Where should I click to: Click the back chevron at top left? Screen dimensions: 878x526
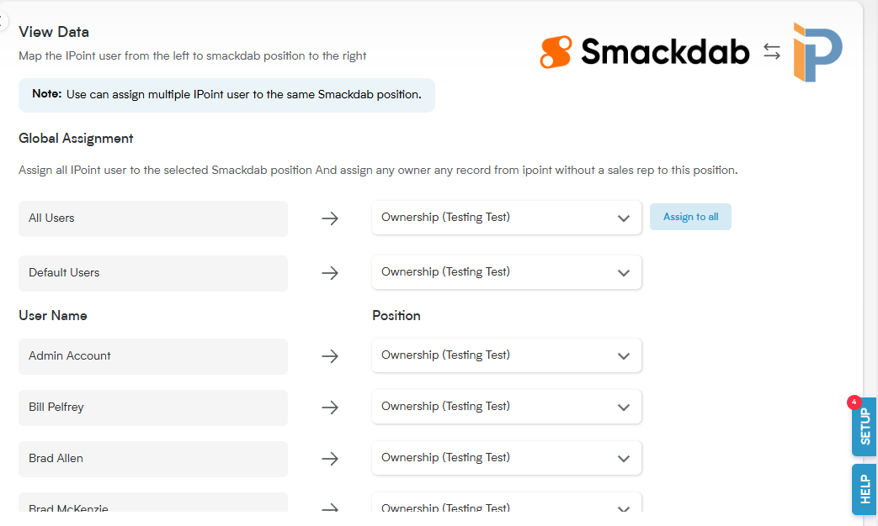[3, 23]
